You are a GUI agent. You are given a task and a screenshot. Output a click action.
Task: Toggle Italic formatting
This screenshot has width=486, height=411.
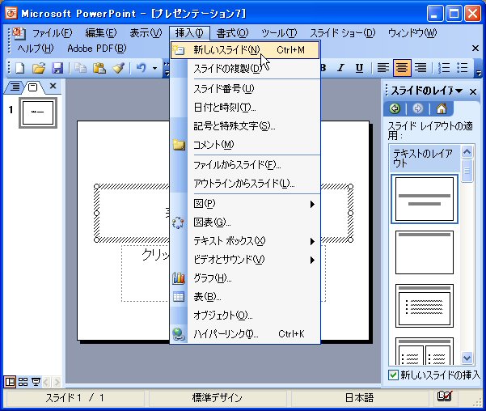[341, 68]
